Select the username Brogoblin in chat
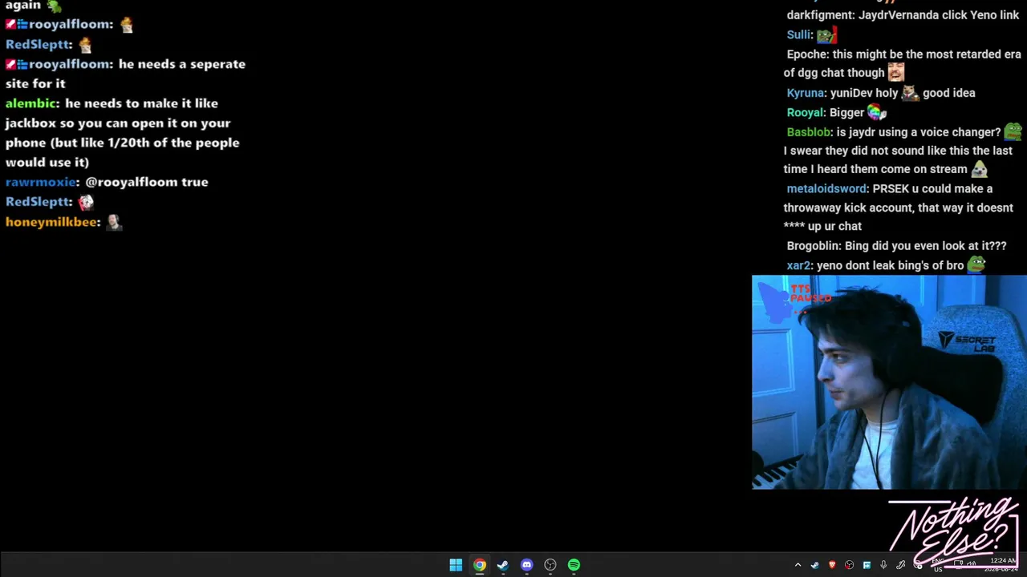Screen dimensions: 1027x577 pos(813,246)
